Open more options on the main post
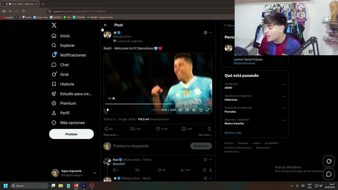338x190 pixels. 210,33
